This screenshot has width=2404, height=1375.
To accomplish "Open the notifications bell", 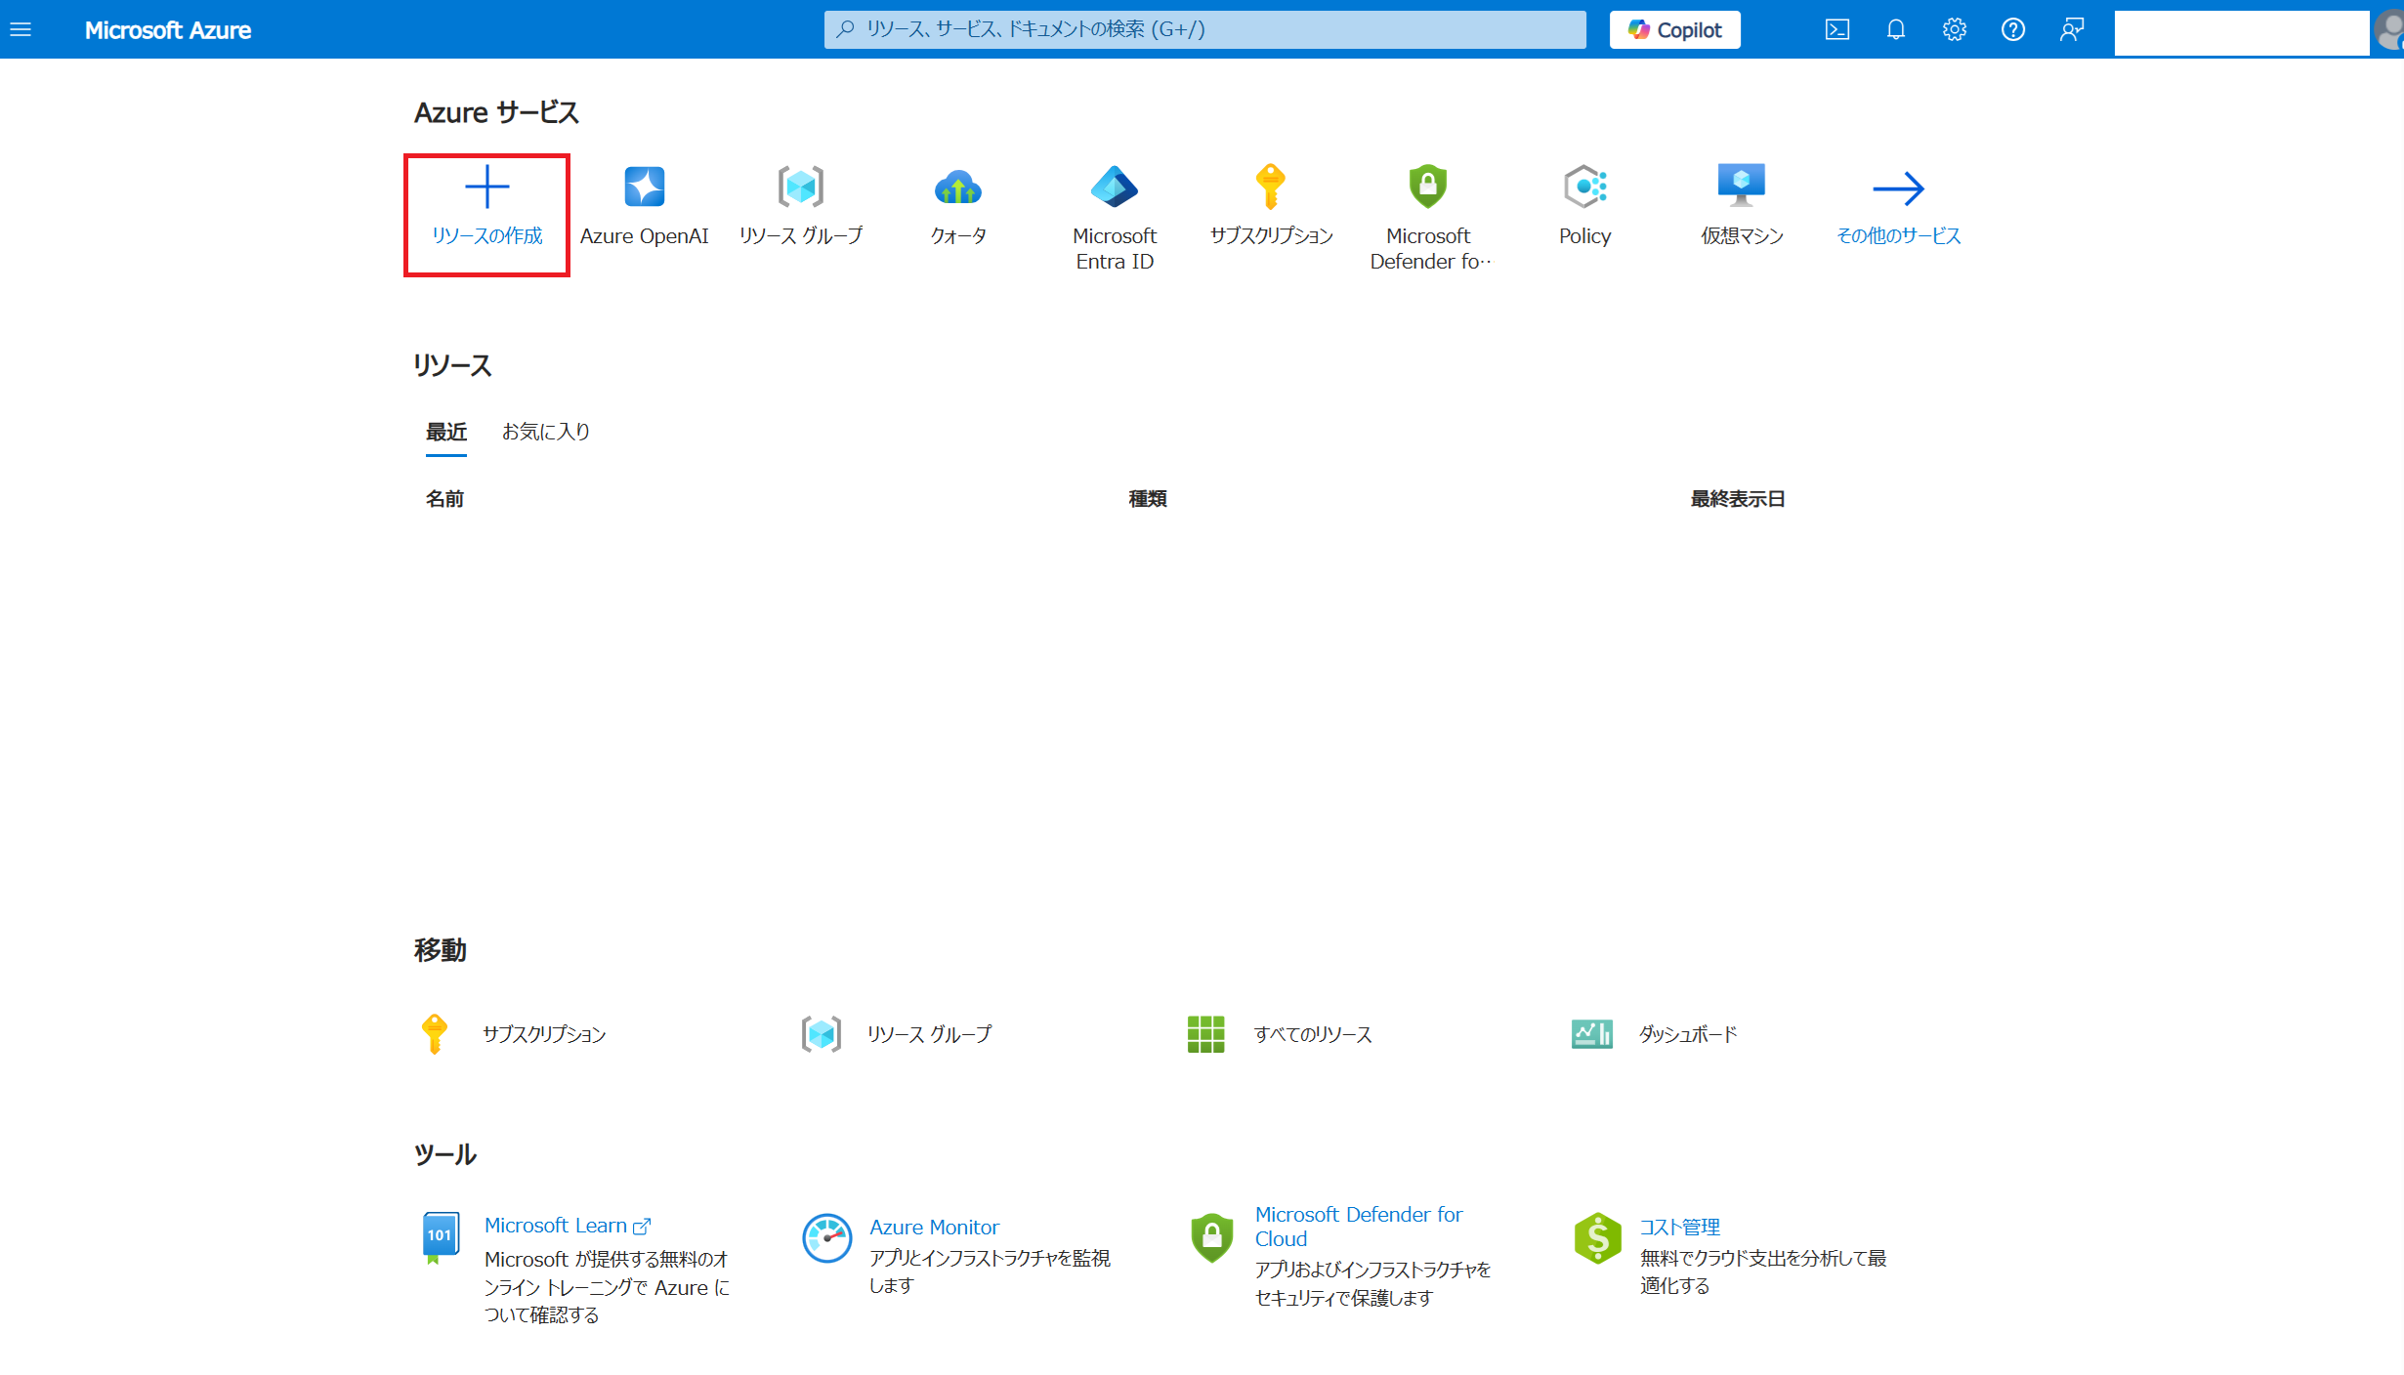I will (x=1895, y=29).
